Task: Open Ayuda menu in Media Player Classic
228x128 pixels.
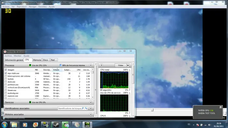Action: coord(51,7)
